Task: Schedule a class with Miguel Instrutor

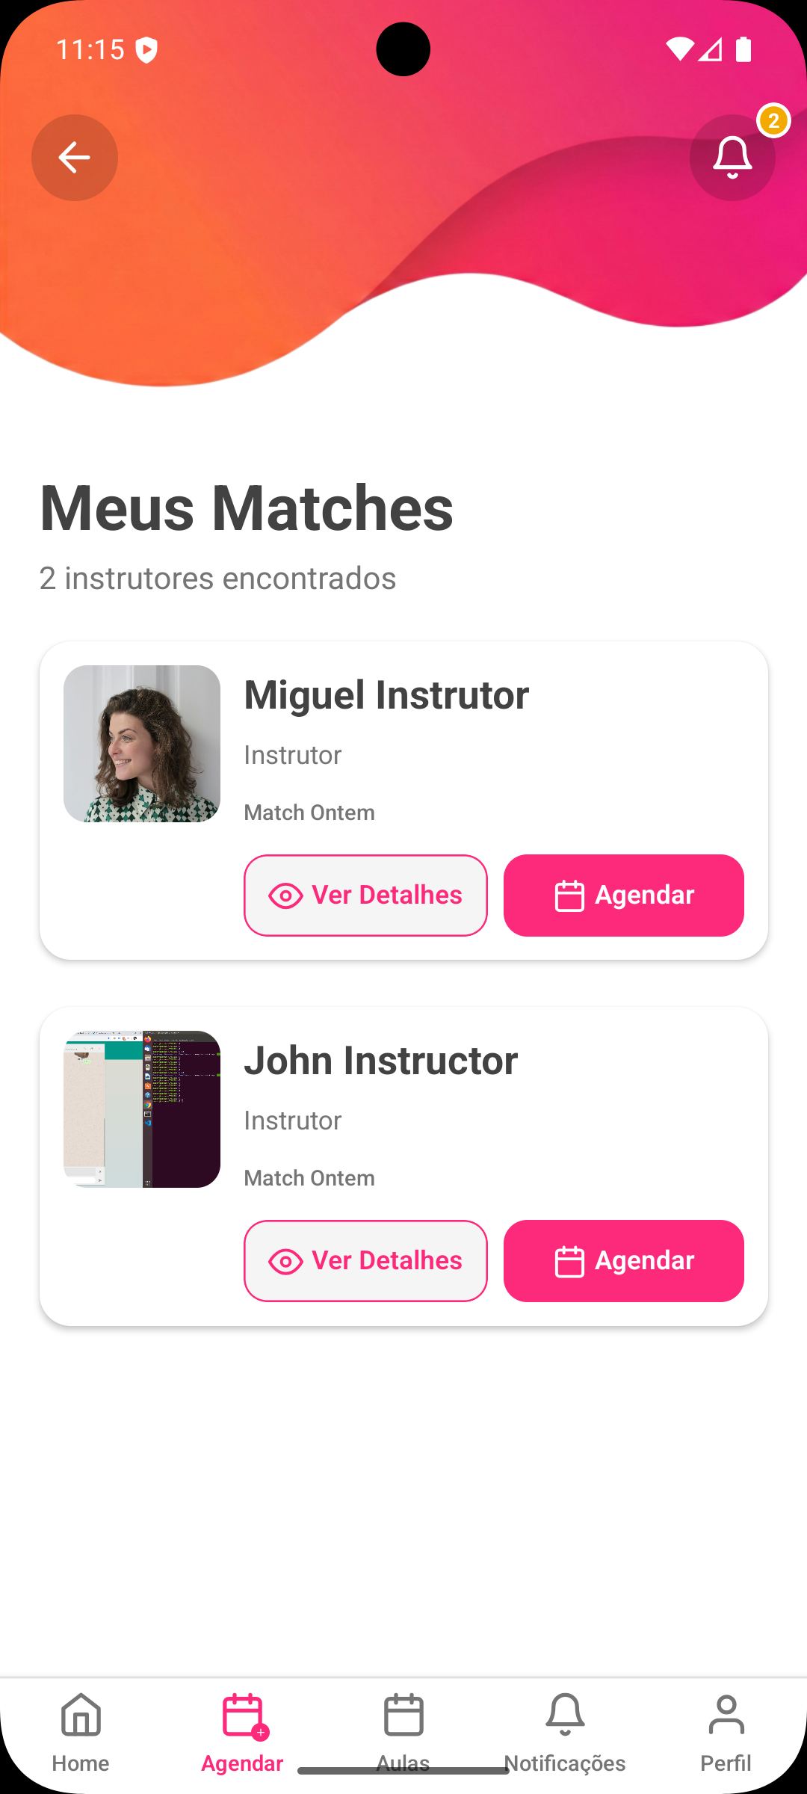Action: [x=624, y=896]
